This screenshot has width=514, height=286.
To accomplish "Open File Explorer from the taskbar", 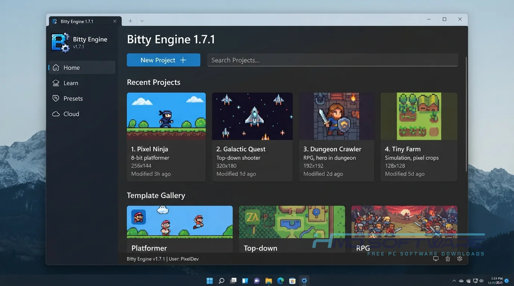I will pyautogui.click(x=269, y=280).
